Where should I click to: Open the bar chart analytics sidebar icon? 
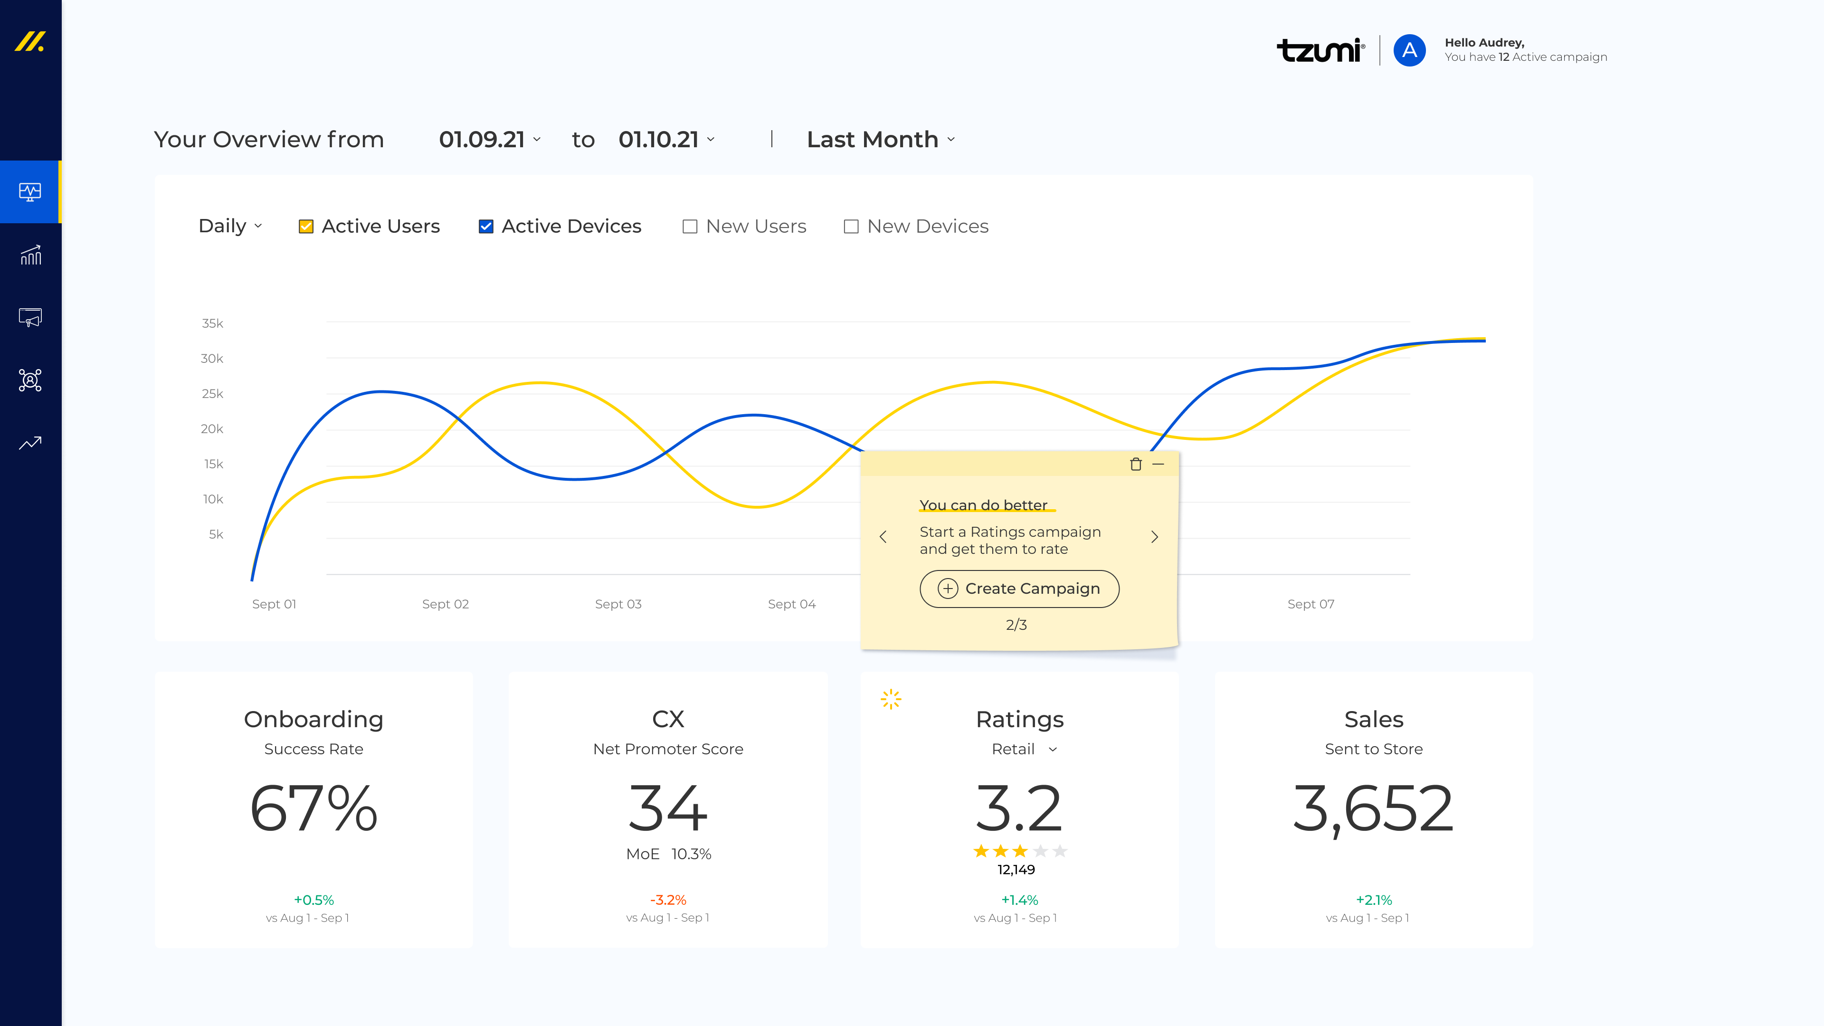coord(30,255)
